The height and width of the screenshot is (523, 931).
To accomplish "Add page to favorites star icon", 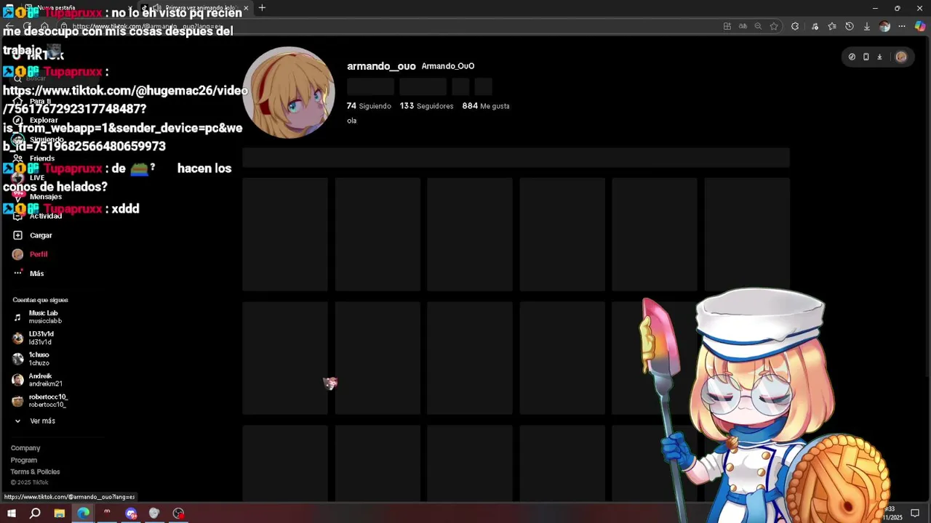I will click(x=774, y=26).
